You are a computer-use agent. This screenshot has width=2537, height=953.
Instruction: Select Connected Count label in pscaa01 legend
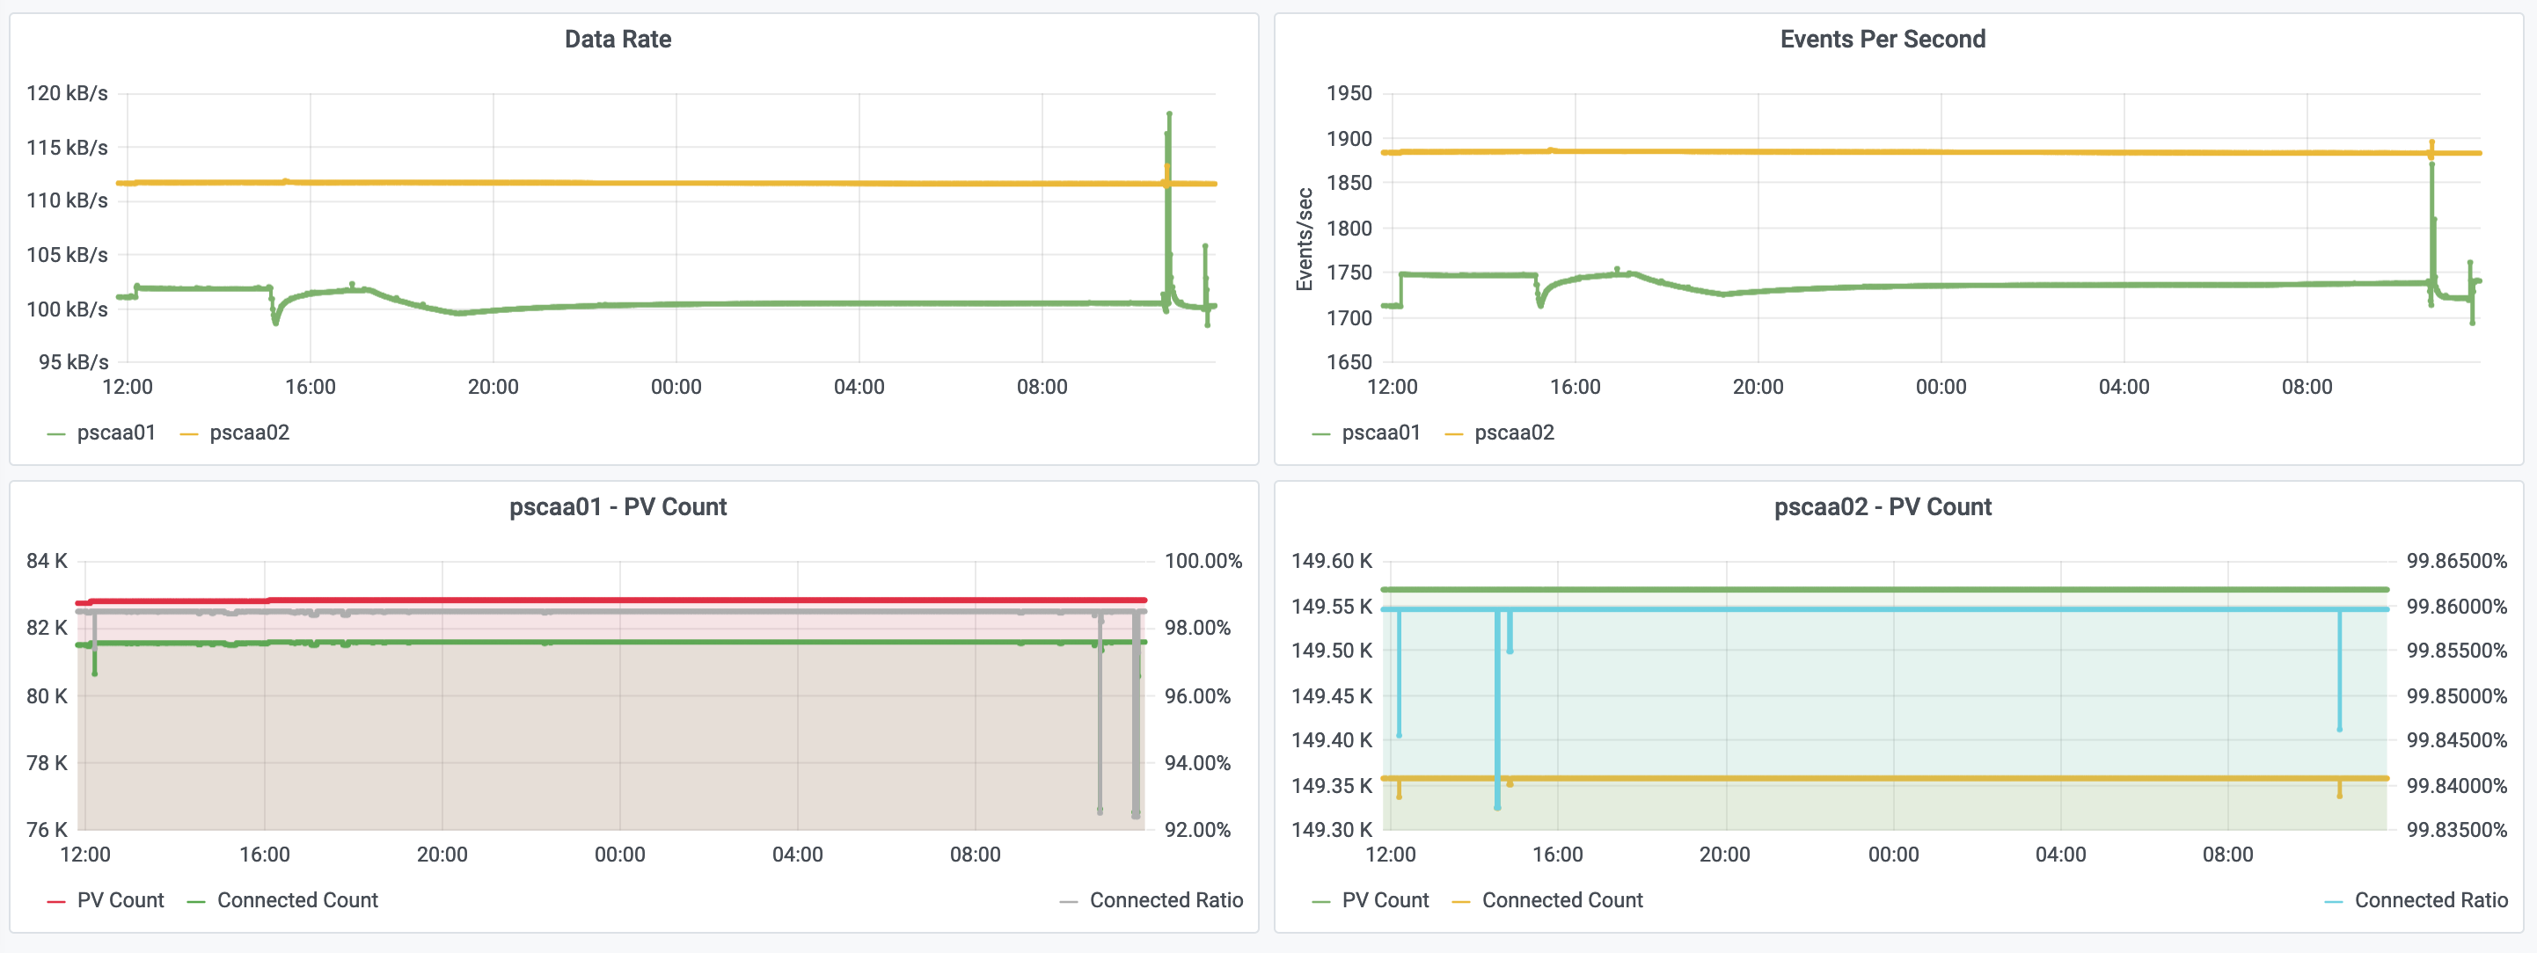(x=297, y=901)
